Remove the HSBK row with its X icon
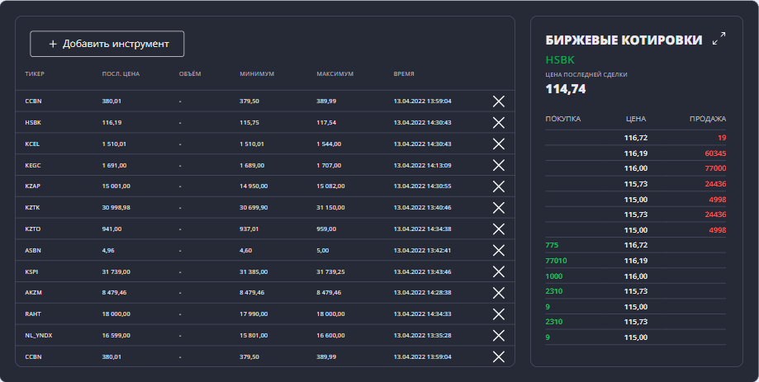The image size is (759, 382). point(498,122)
